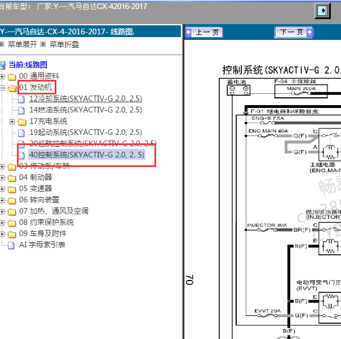Click the 蓄电池 battery symbol in diagram
This screenshot has width=341, height=339.
[x=238, y=90]
